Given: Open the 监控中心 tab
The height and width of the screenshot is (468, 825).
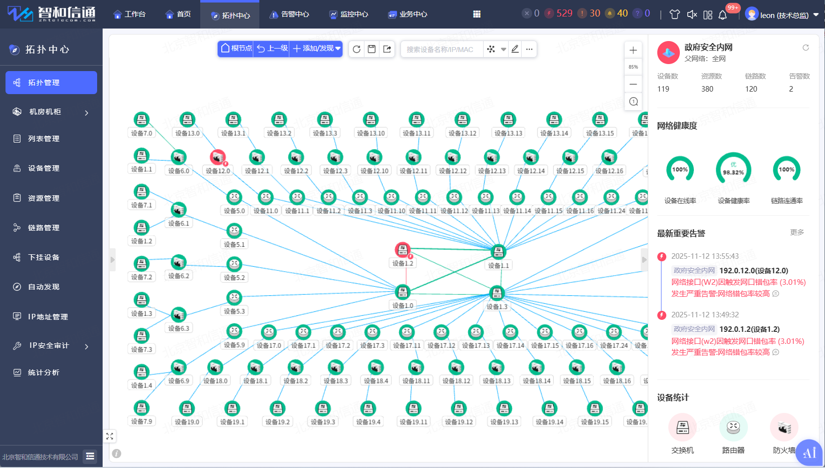Looking at the screenshot, I should 348,15.
